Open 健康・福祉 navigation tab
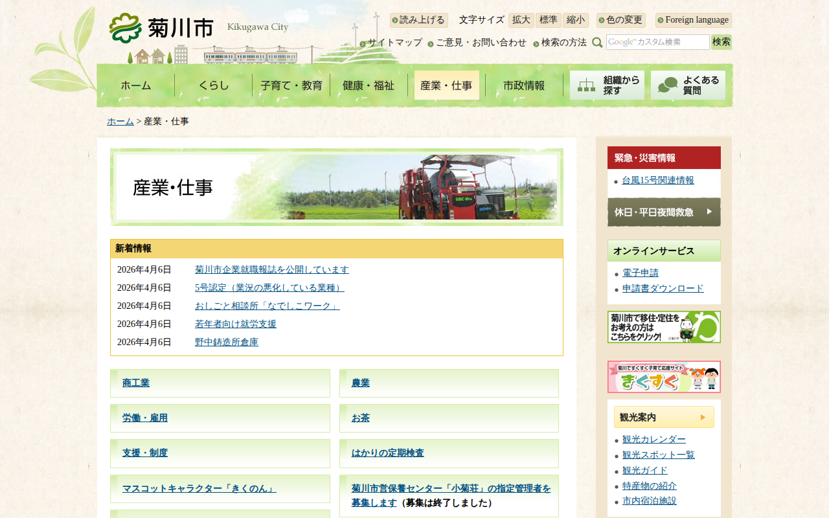This screenshot has height=518, width=829. coord(369,85)
